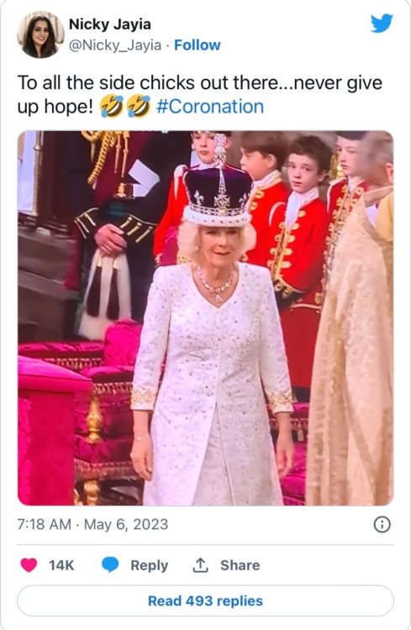This screenshot has height=630, width=411.
Task: Click Read 493 replies button
Action: [205, 601]
